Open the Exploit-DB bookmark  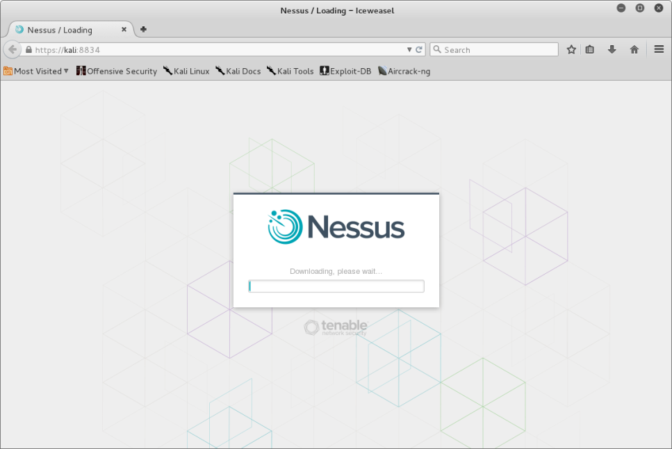[345, 71]
